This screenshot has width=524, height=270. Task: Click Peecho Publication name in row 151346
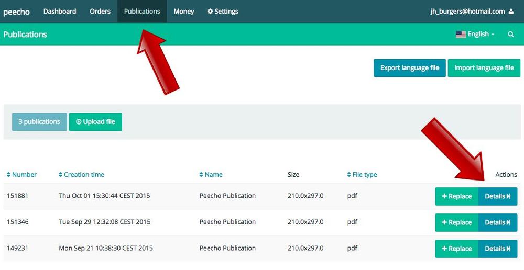pyautogui.click(x=227, y=222)
